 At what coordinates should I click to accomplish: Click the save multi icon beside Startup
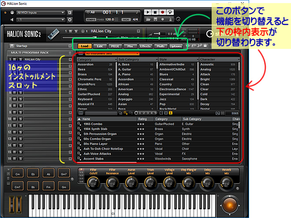12,46
